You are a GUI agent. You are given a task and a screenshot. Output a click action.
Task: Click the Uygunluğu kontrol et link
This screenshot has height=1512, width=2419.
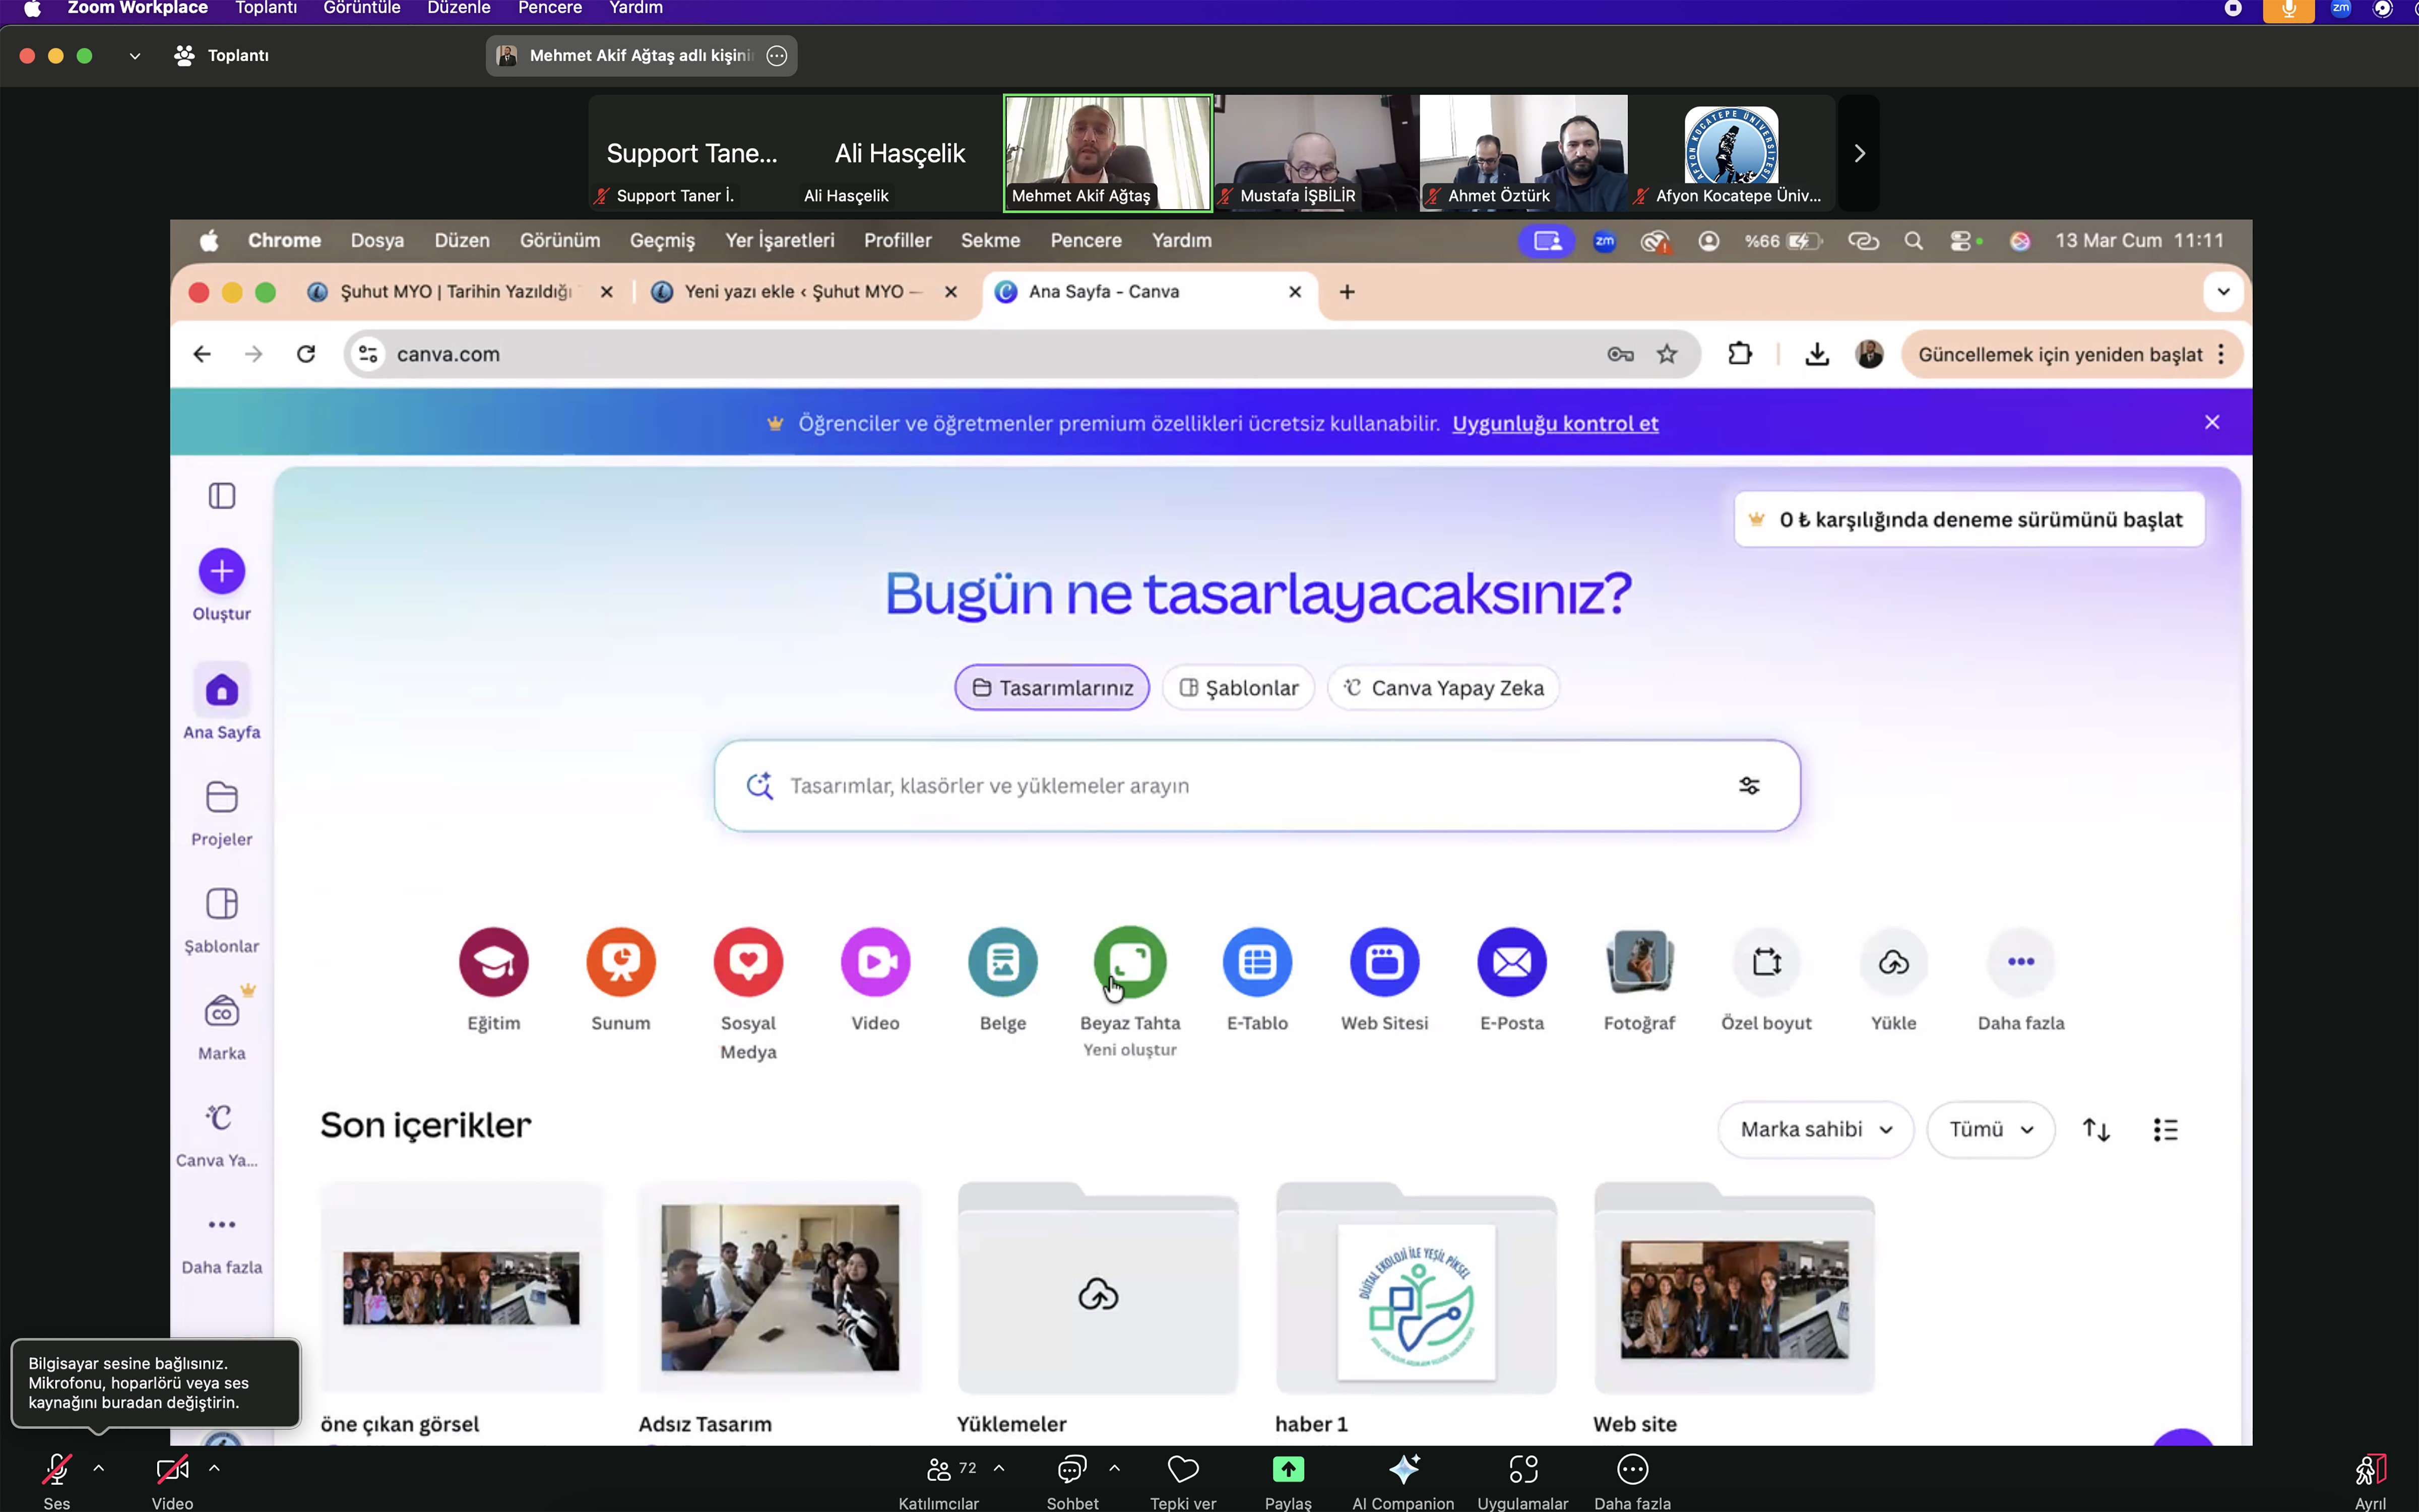(1555, 423)
